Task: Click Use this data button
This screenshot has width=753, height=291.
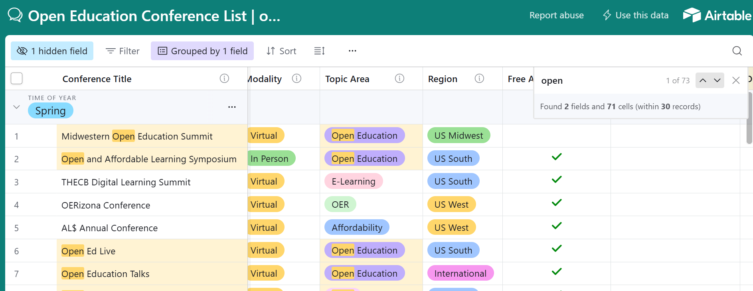Action: point(636,15)
